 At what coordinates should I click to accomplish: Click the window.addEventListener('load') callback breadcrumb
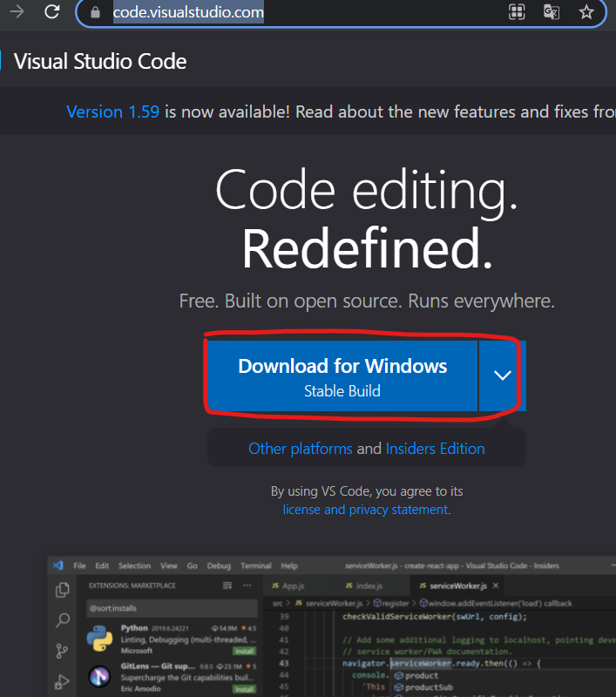pos(496,603)
